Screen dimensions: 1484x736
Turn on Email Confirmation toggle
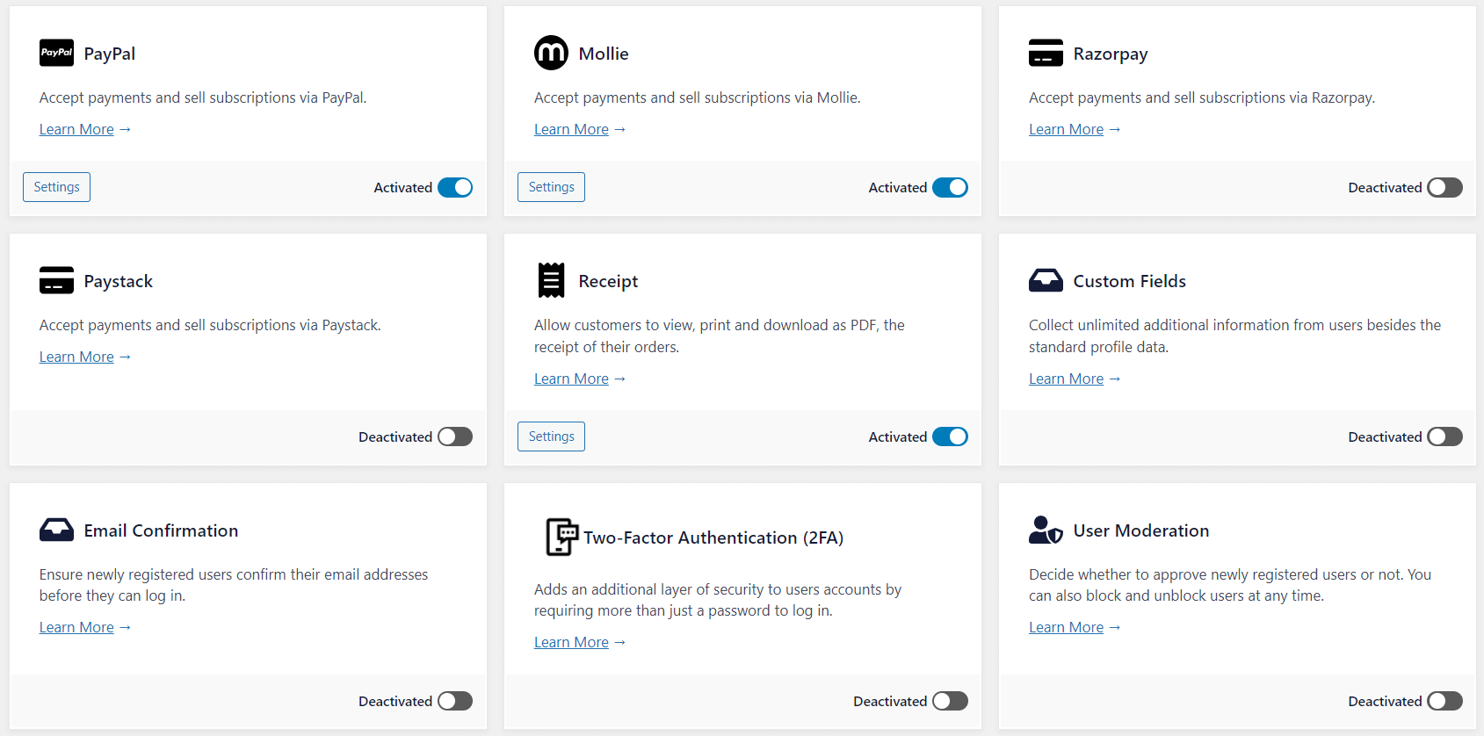click(x=455, y=701)
